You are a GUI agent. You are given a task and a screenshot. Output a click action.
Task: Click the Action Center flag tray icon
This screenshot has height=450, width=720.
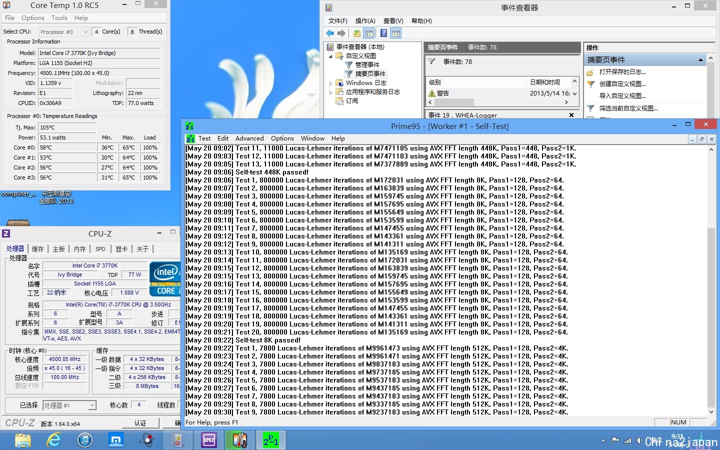[615, 440]
